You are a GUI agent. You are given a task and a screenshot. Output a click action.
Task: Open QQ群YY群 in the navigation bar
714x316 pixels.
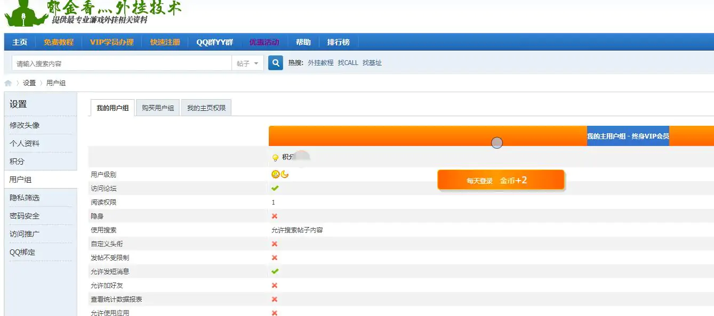tap(215, 42)
